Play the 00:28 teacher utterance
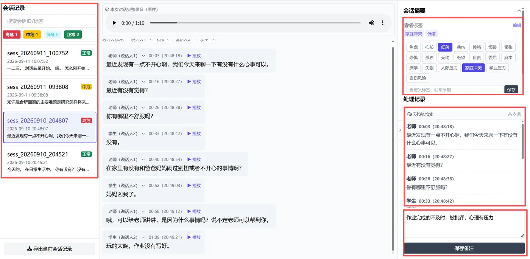Viewport: 530px width, 259px height. point(194,108)
